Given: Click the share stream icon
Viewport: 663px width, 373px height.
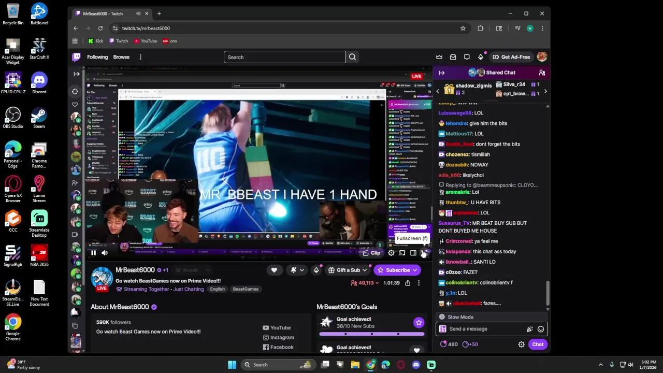Looking at the screenshot, I should 408,283.
